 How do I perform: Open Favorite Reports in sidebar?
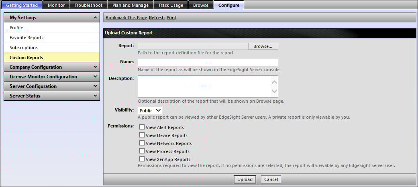[52, 38]
